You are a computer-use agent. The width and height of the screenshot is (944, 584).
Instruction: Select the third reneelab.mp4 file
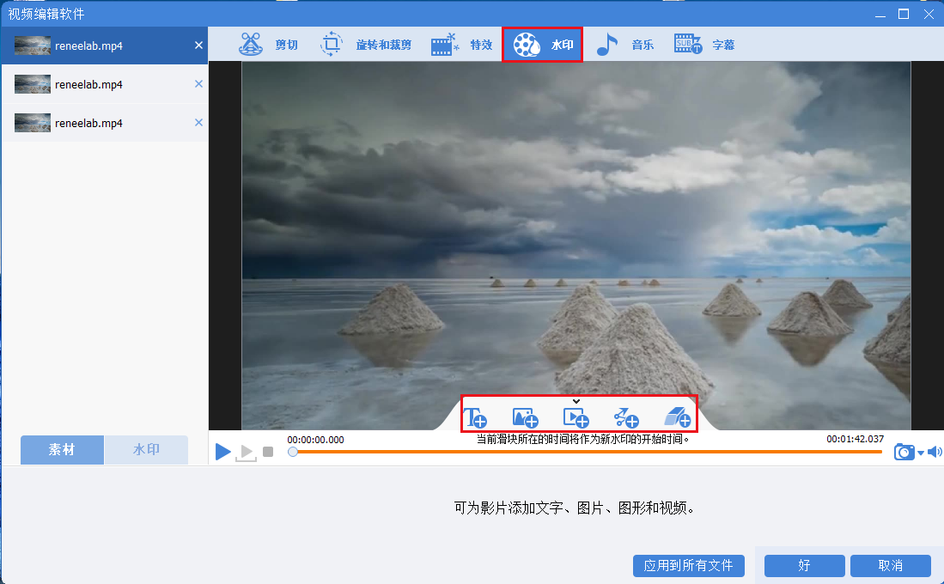tap(104, 123)
